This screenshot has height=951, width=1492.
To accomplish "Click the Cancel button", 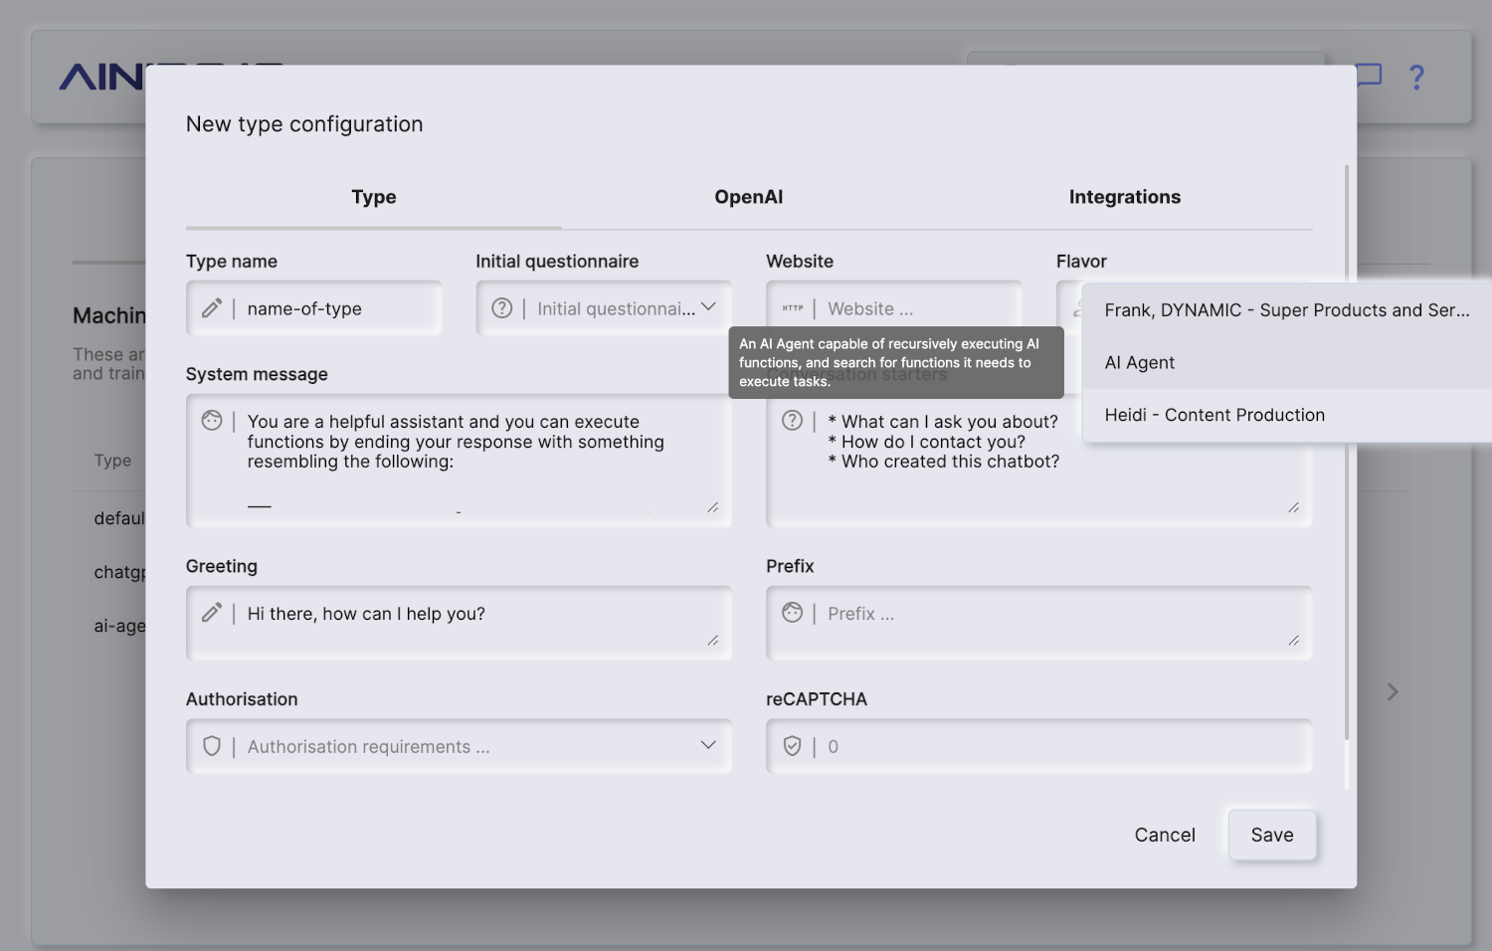I will 1165,835.
